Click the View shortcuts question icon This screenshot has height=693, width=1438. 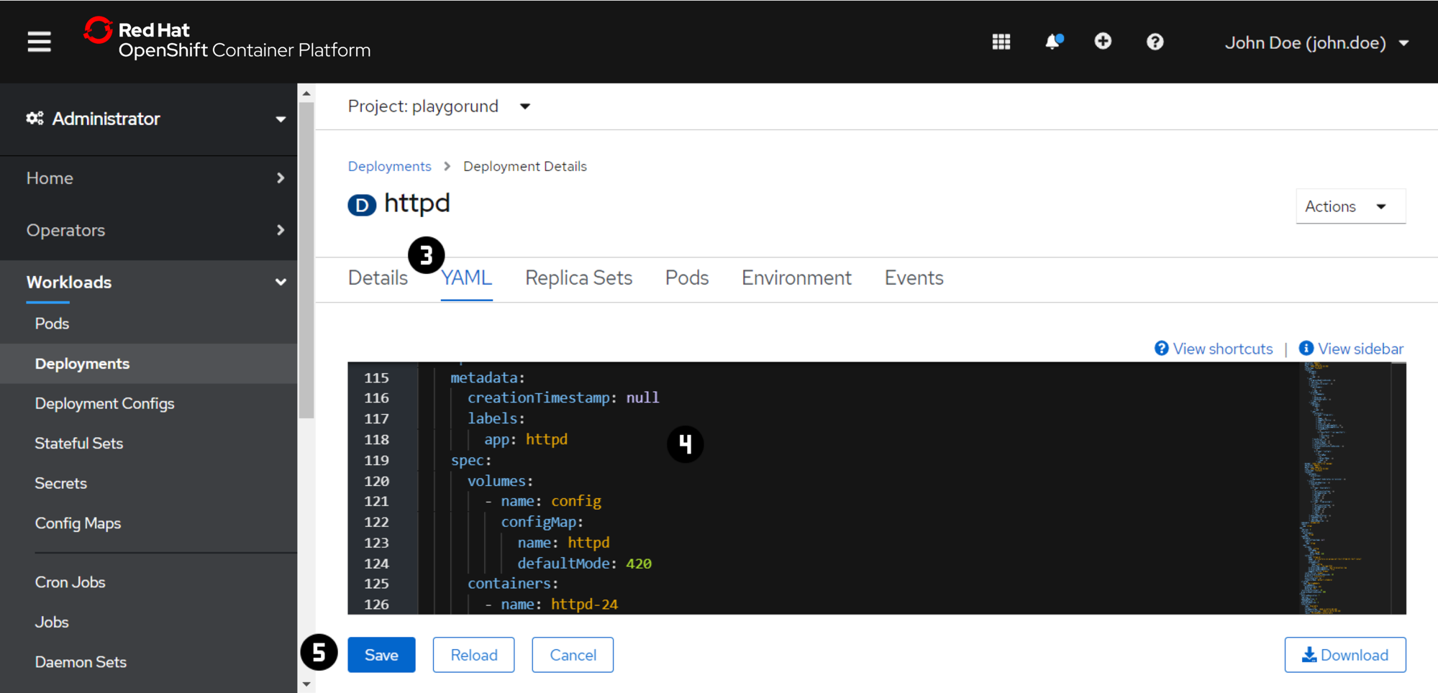(x=1161, y=349)
